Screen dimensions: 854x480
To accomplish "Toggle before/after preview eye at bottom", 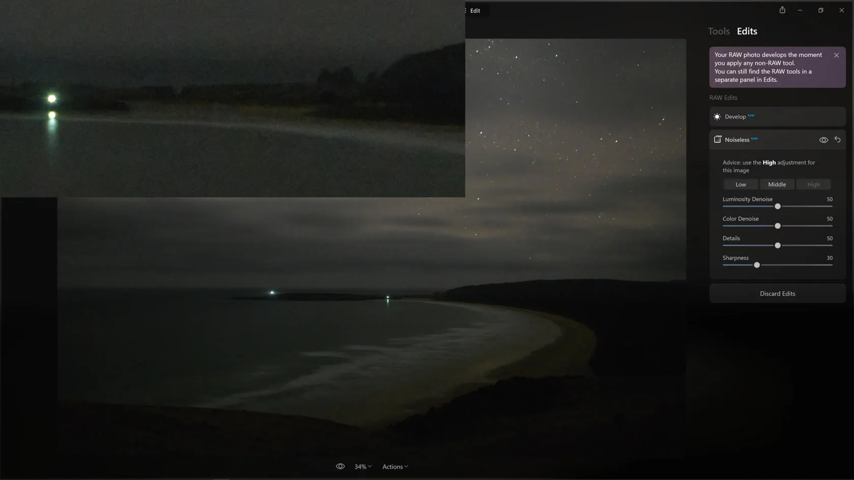I will (x=340, y=466).
